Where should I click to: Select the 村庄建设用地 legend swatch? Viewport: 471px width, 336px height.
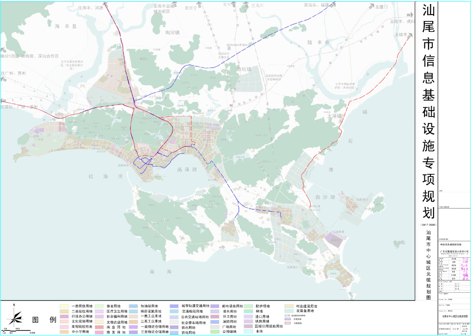click(289, 306)
